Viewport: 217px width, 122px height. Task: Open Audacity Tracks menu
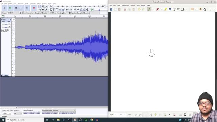click(27, 4)
